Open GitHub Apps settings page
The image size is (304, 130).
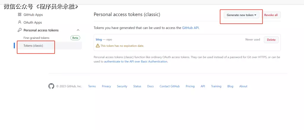coord(33,15)
